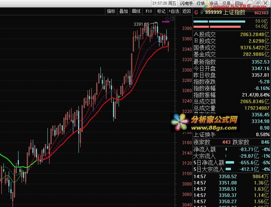Select 国债成交 value 9376.5422亿

coord(255,48)
